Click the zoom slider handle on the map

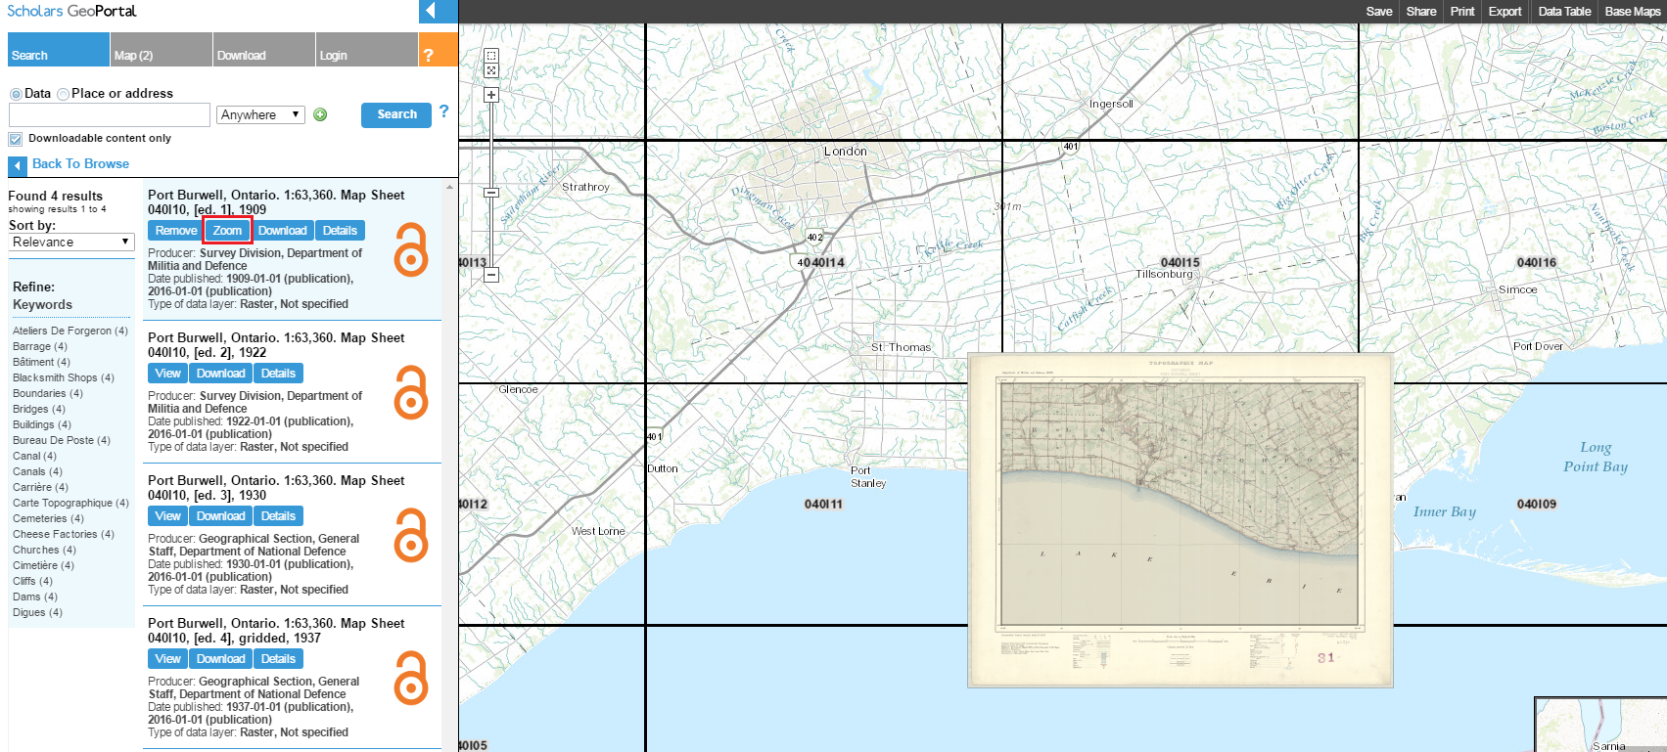[x=491, y=193]
